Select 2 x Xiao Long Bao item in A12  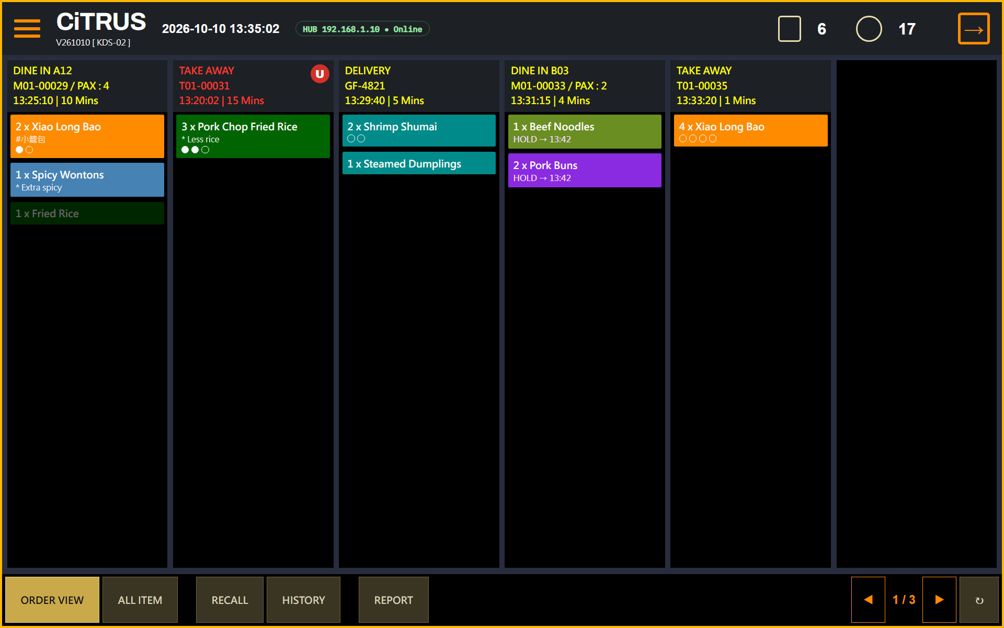tap(87, 136)
